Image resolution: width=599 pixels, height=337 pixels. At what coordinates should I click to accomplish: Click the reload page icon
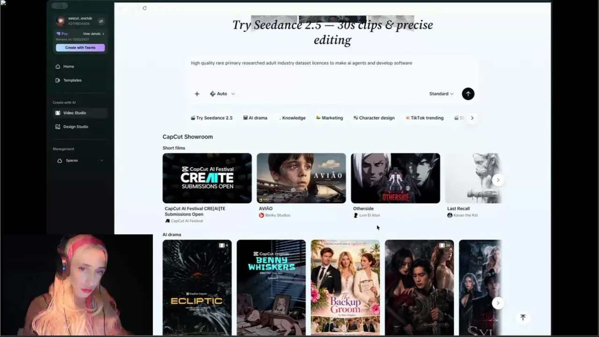click(145, 8)
